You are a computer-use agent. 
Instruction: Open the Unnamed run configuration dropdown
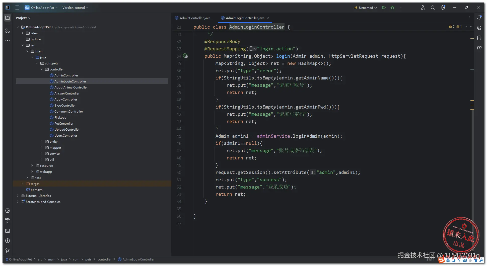366,8
